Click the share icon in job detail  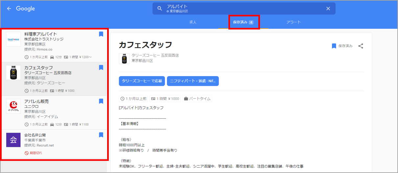[361, 46]
